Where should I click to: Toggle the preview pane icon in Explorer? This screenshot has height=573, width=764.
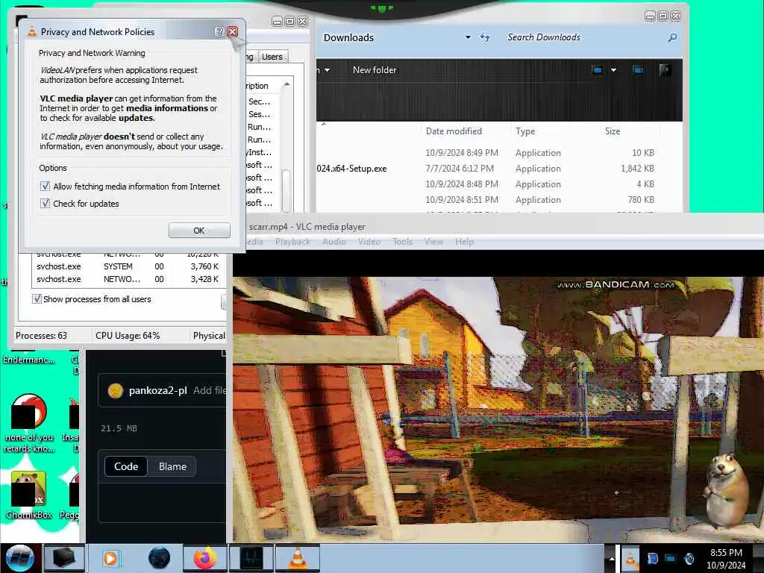[638, 70]
